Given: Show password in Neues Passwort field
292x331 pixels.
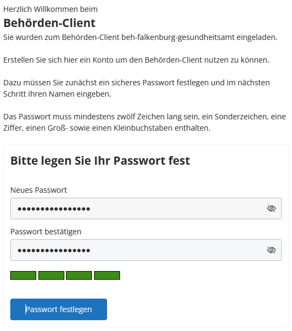Looking at the screenshot, I should pos(271,208).
